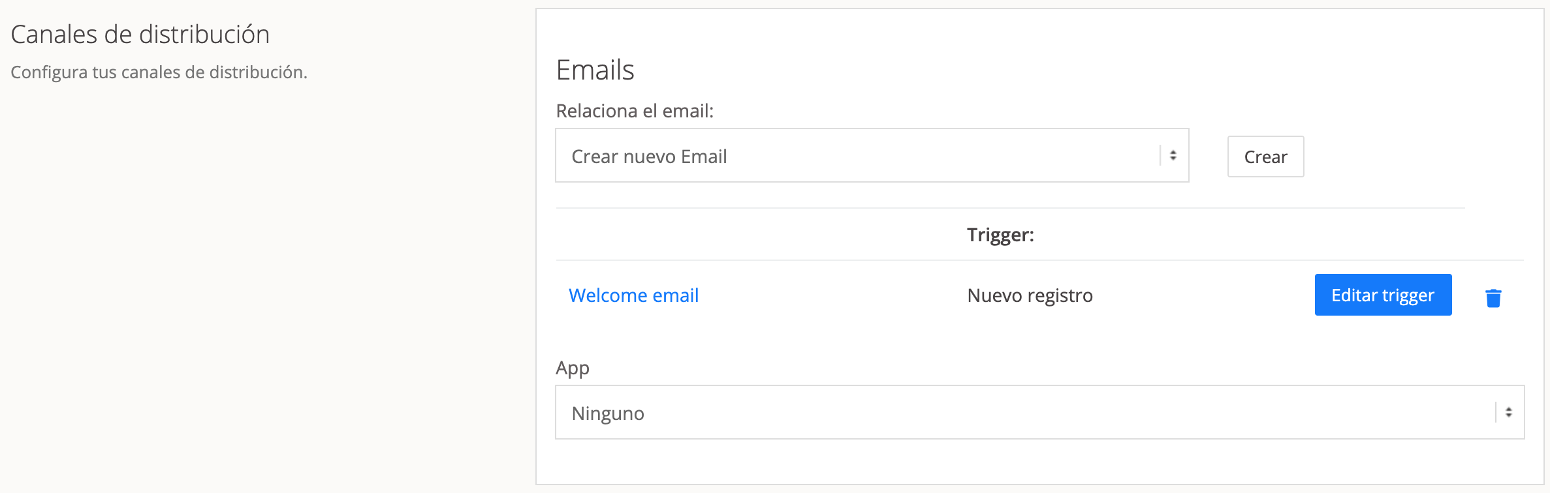Viewport: 1550px width, 493px height.
Task: Click the divider line above Trigger header
Action: 1010,208
